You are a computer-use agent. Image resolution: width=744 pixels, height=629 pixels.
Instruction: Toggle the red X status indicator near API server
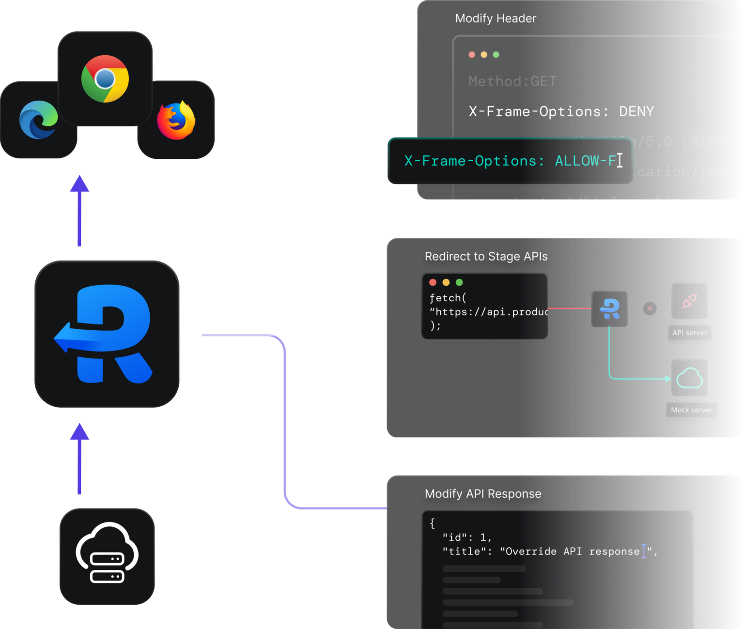click(649, 308)
